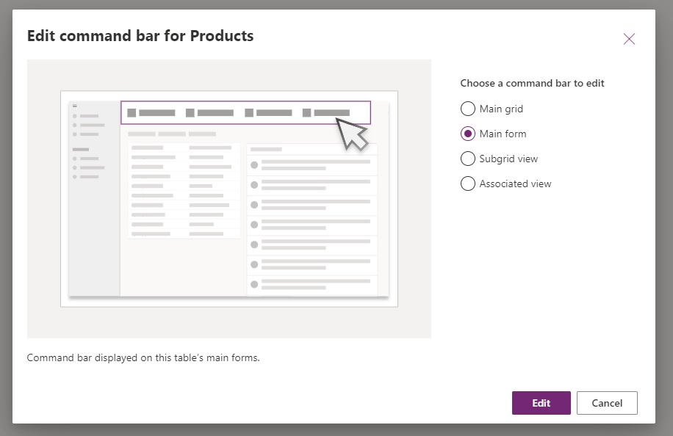The width and height of the screenshot is (673, 436).
Task: Click the purple Edit button
Action: 541,403
